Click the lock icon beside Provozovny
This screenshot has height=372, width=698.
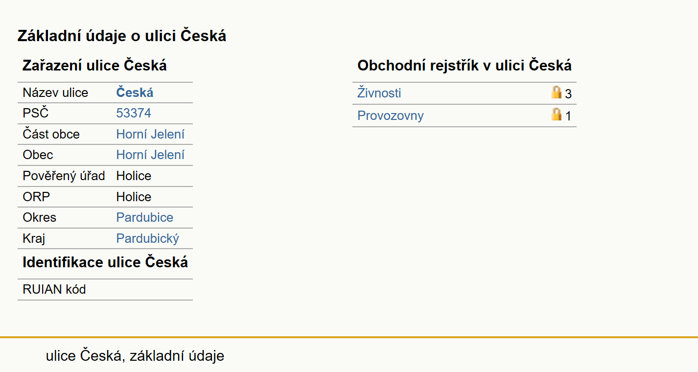pos(557,115)
